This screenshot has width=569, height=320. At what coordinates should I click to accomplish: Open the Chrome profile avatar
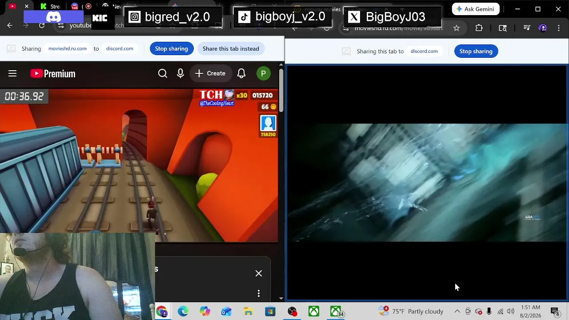pyautogui.click(x=543, y=28)
